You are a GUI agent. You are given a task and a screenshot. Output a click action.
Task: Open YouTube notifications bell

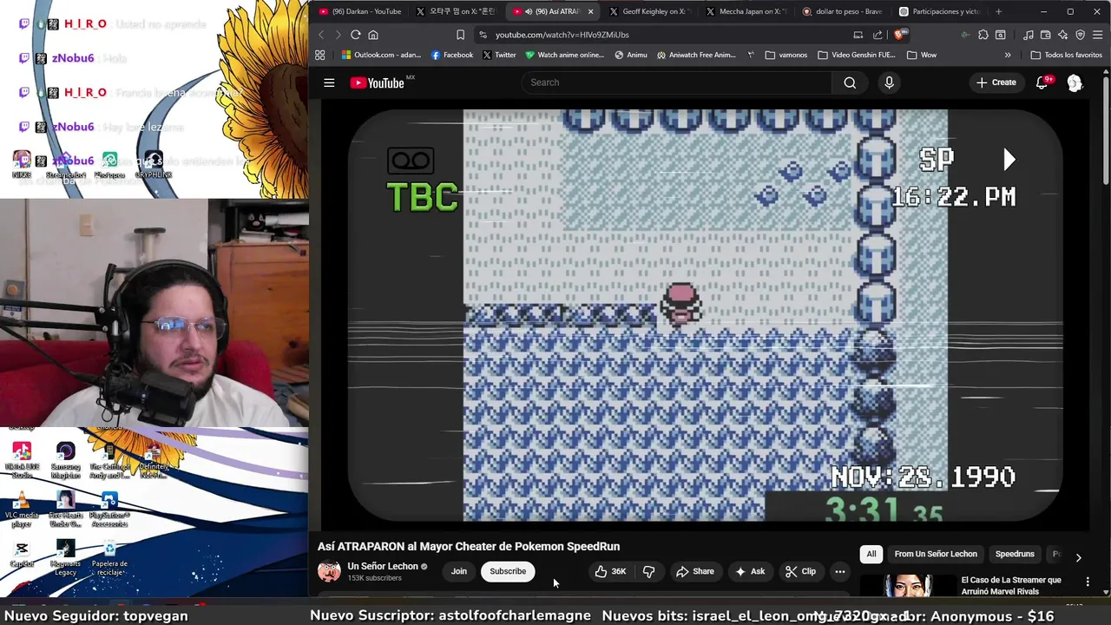(1042, 82)
